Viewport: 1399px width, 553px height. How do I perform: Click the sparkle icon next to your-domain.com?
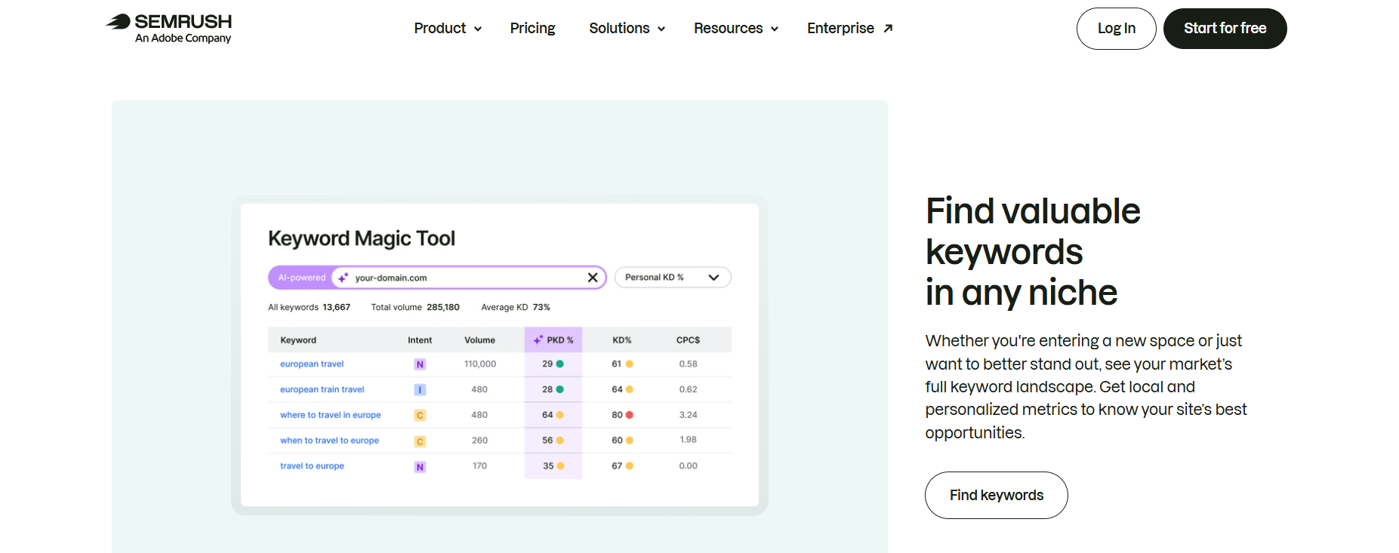(x=344, y=278)
